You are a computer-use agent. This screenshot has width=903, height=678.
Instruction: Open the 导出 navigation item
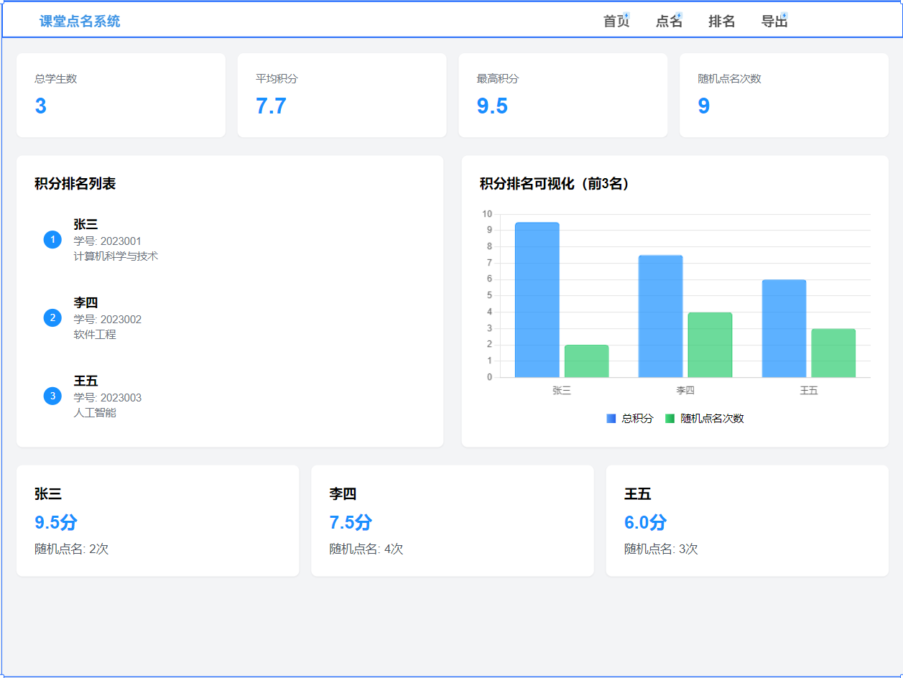[x=774, y=21]
